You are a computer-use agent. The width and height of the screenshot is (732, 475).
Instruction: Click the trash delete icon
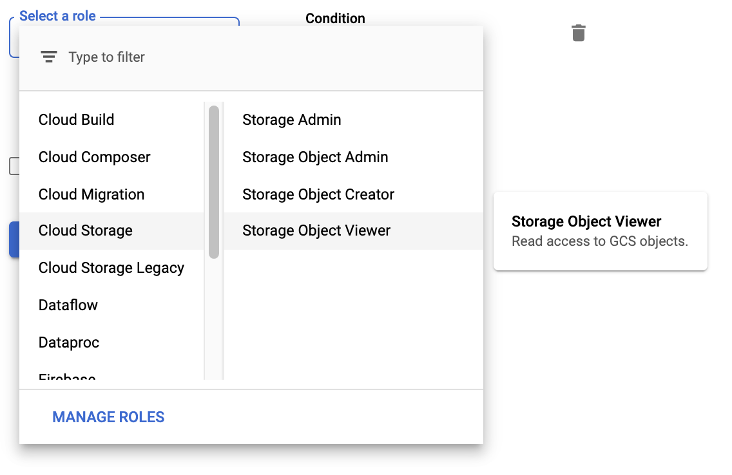tap(579, 33)
